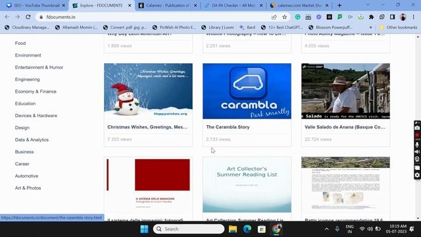Image resolution: width=421 pixels, height=237 pixels.
Task: Reload the page using the refresh icon
Action: pyautogui.click(x=28, y=17)
